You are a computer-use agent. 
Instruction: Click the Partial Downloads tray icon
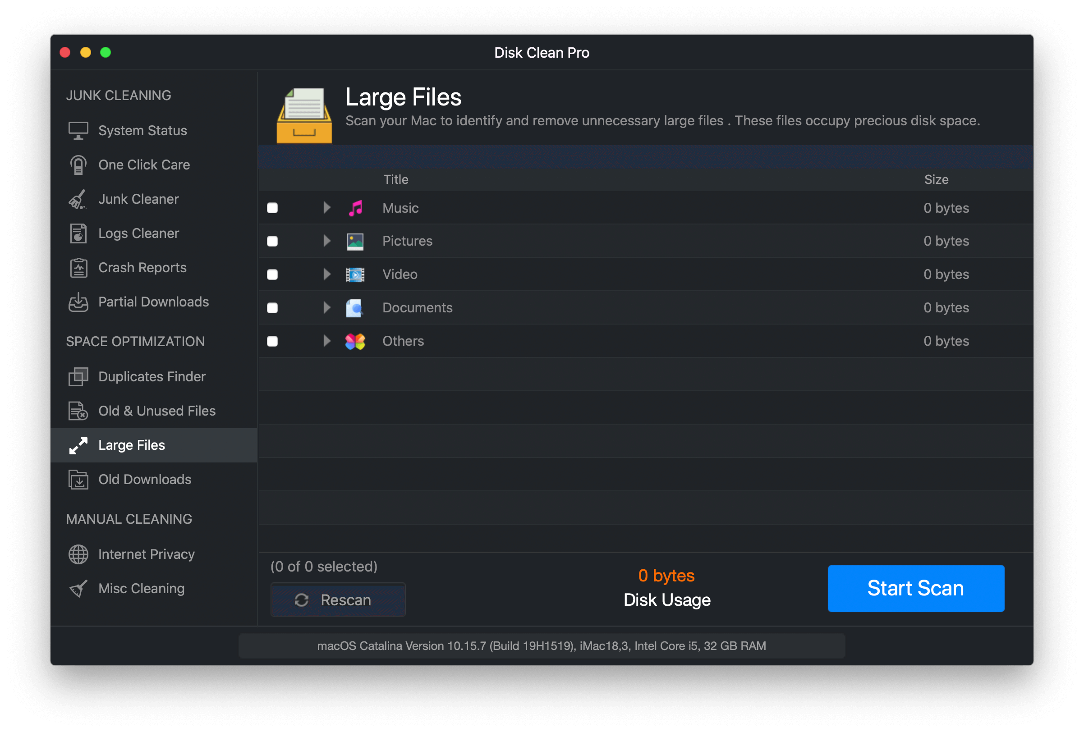click(x=78, y=302)
